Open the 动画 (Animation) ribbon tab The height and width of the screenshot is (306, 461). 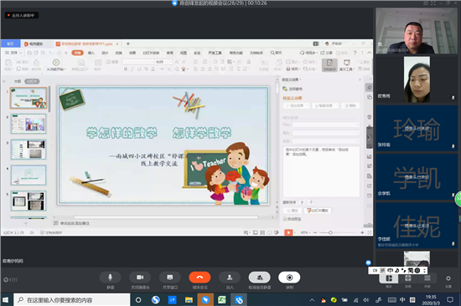(132, 53)
